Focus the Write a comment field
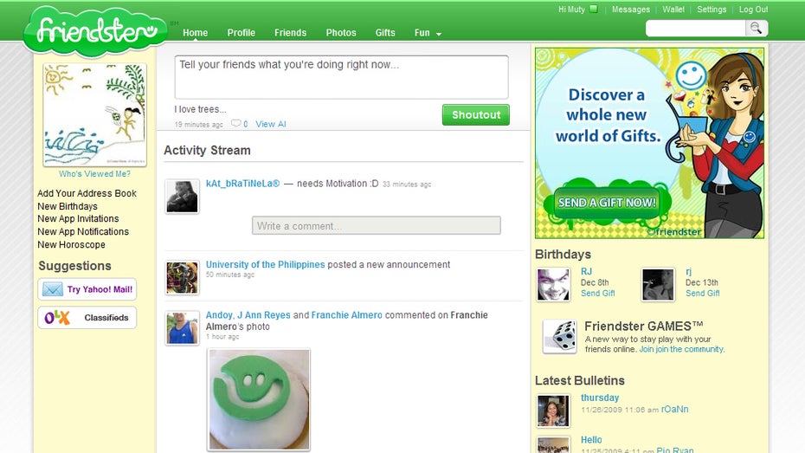Viewport: 805px width, 453px height. pyautogui.click(x=376, y=226)
